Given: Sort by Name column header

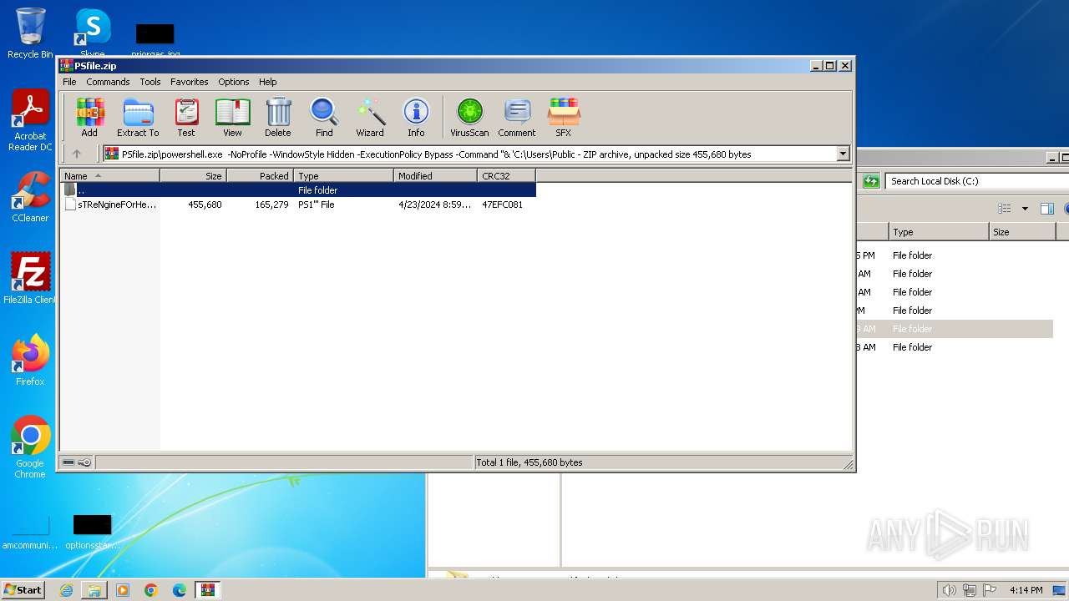Looking at the screenshot, I should pos(110,176).
